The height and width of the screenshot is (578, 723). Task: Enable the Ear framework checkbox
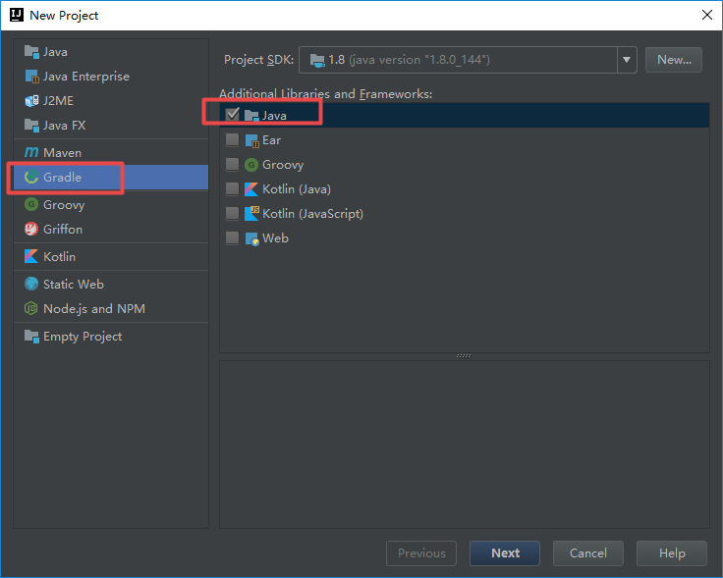[233, 139]
